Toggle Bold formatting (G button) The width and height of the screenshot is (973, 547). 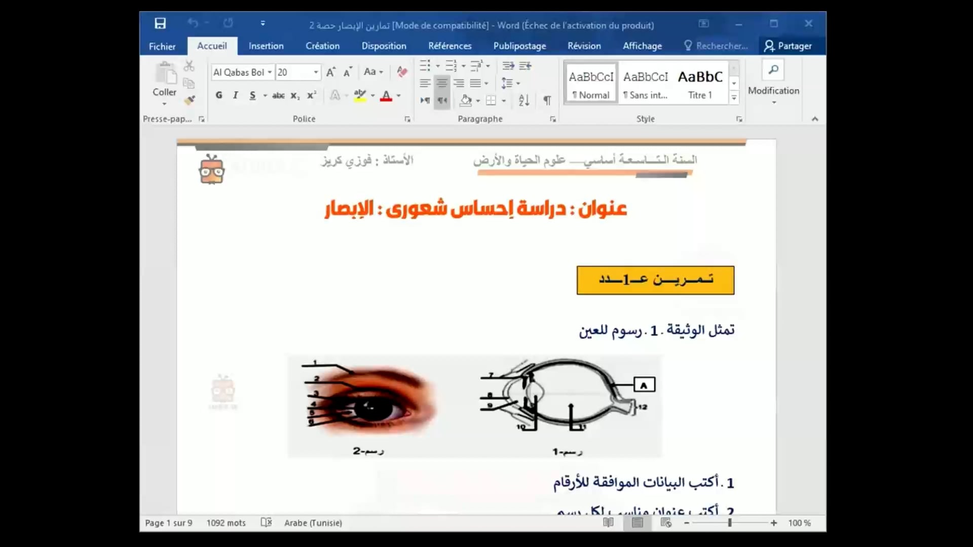click(x=219, y=95)
